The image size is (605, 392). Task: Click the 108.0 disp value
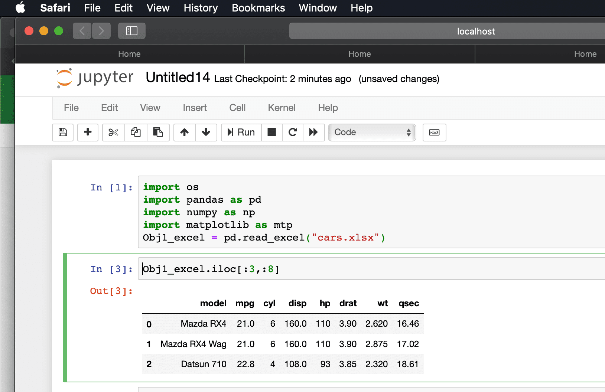(x=296, y=364)
